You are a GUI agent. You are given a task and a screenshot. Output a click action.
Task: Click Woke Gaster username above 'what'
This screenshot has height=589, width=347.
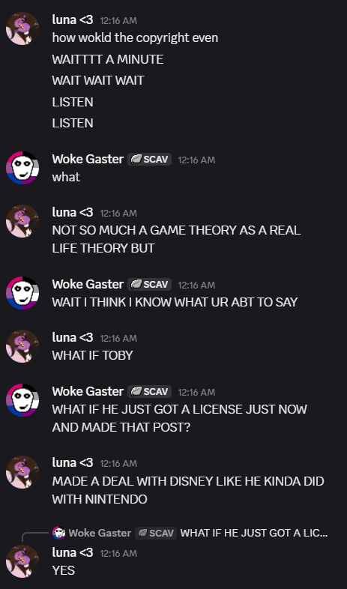88,160
